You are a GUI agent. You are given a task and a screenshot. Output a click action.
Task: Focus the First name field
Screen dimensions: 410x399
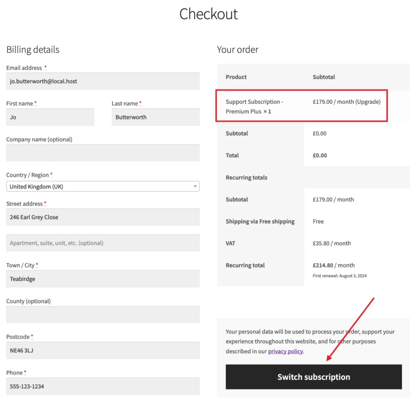point(50,117)
